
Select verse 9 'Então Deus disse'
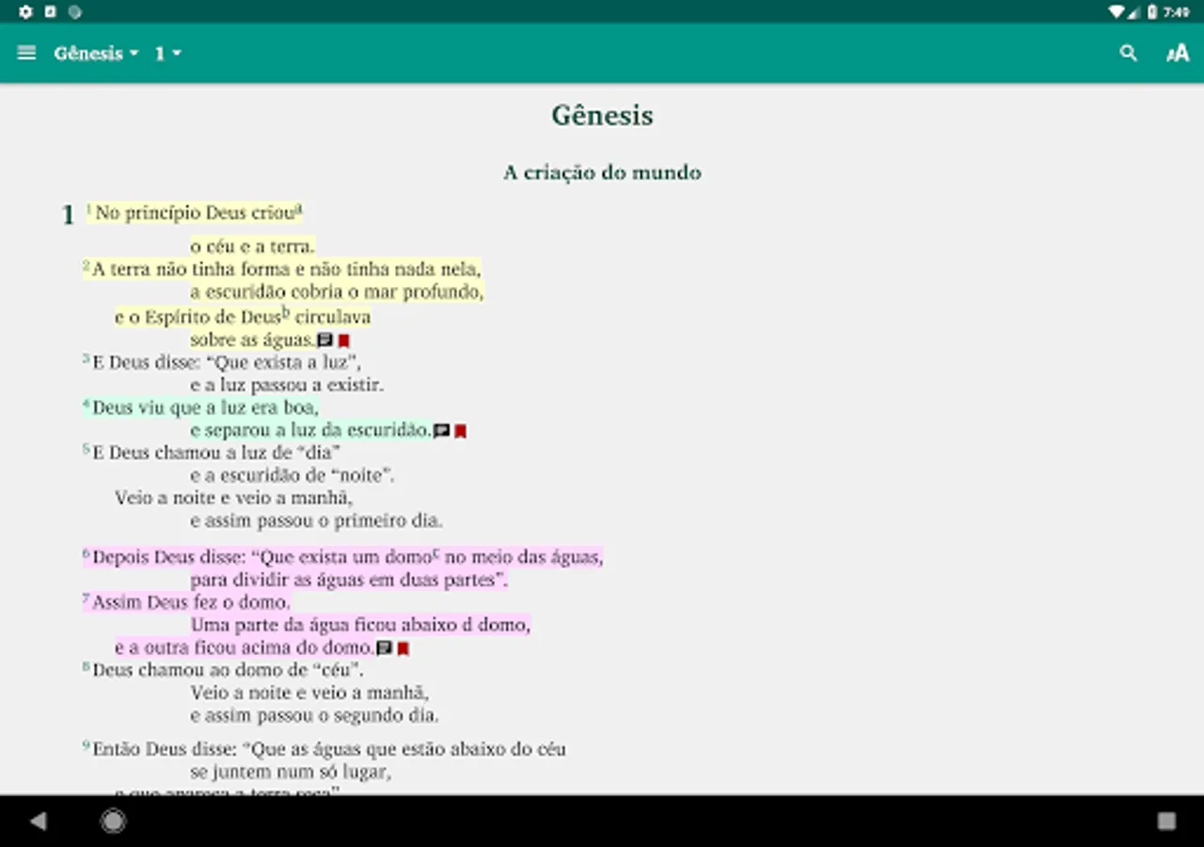(325, 749)
